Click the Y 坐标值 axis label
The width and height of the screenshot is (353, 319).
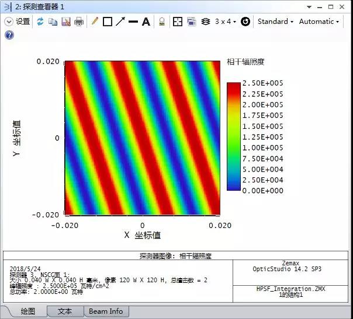tap(17, 138)
